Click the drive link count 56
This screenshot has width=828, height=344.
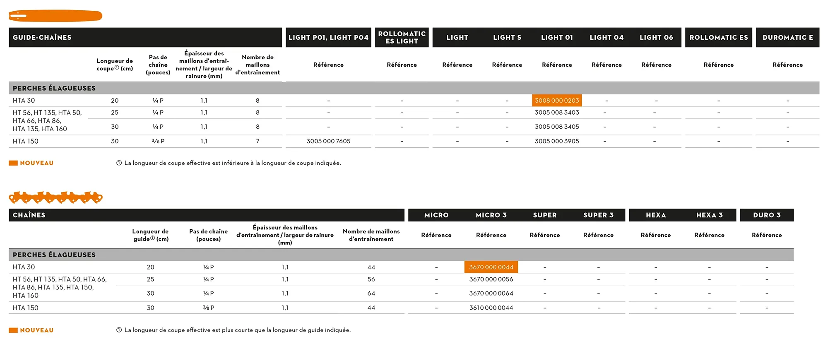pos(371,279)
